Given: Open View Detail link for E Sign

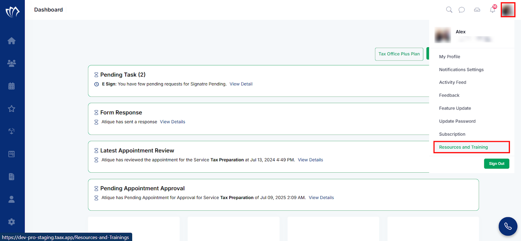Looking at the screenshot, I should [x=241, y=84].
